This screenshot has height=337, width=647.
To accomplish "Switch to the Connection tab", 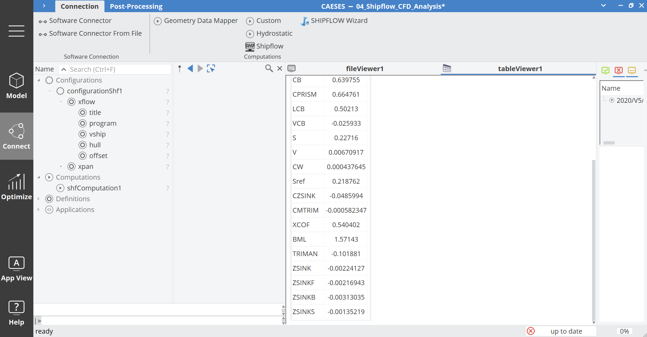I will (80, 6).
